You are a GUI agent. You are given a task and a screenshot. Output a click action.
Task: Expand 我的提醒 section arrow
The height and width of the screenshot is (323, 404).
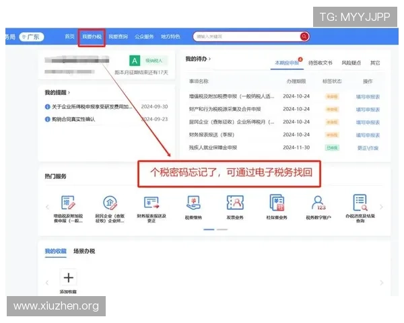click(x=69, y=92)
